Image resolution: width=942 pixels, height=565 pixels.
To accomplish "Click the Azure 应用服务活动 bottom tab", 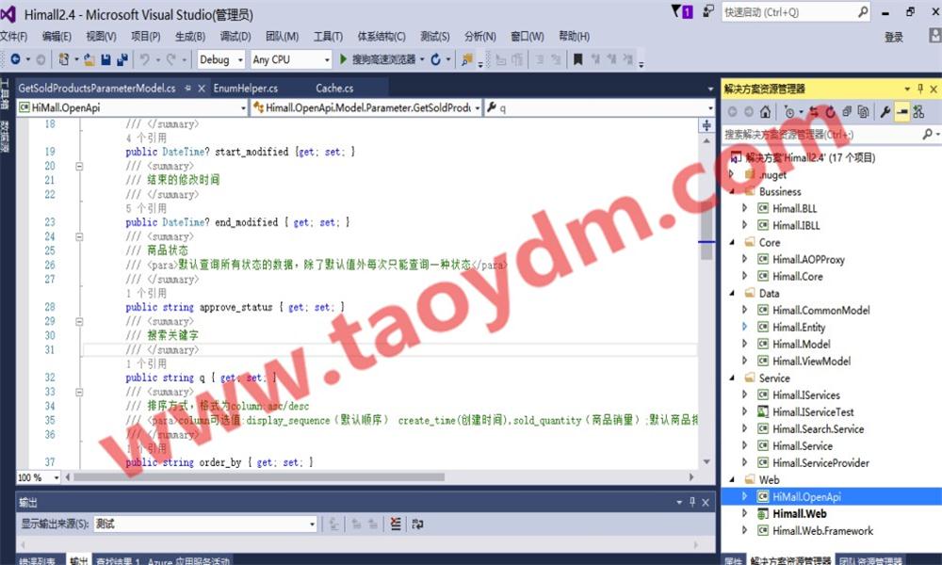I will pos(188,561).
